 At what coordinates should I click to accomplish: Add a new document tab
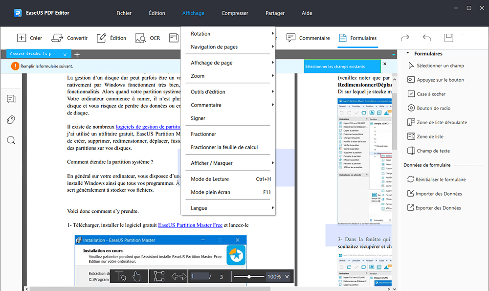(x=77, y=55)
